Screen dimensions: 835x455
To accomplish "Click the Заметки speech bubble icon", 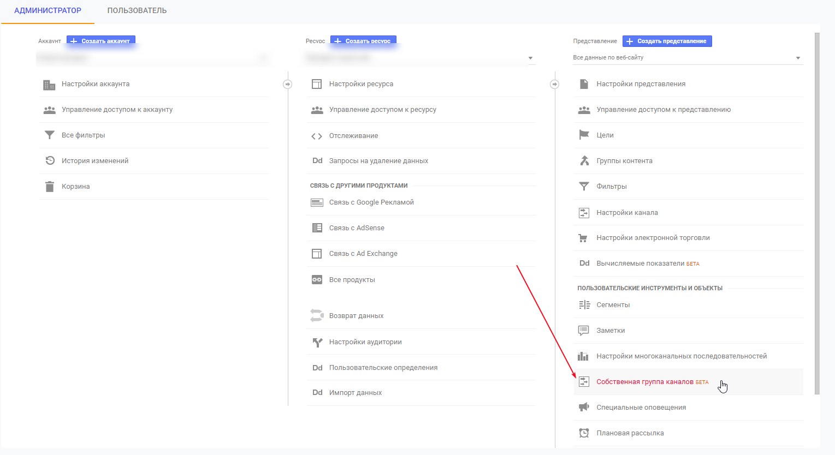I will (x=584, y=331).
